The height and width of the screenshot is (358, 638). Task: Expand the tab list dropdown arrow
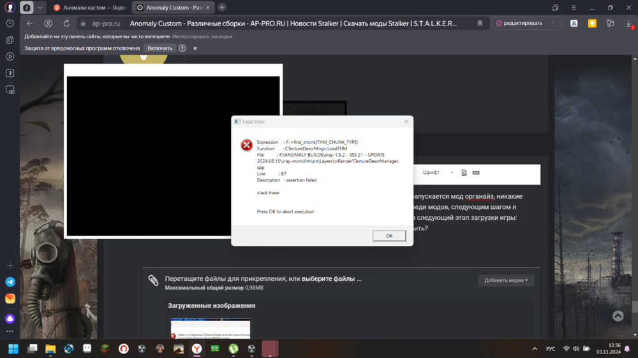[40, 7]
